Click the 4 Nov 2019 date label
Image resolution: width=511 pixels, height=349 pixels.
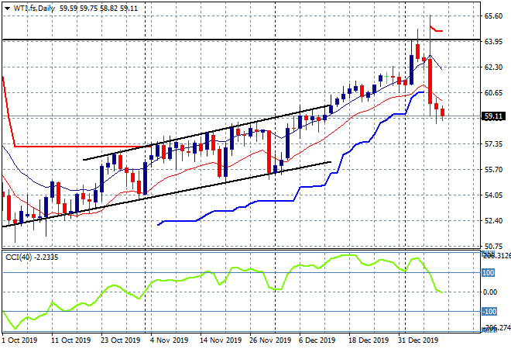tap(169, 340)
